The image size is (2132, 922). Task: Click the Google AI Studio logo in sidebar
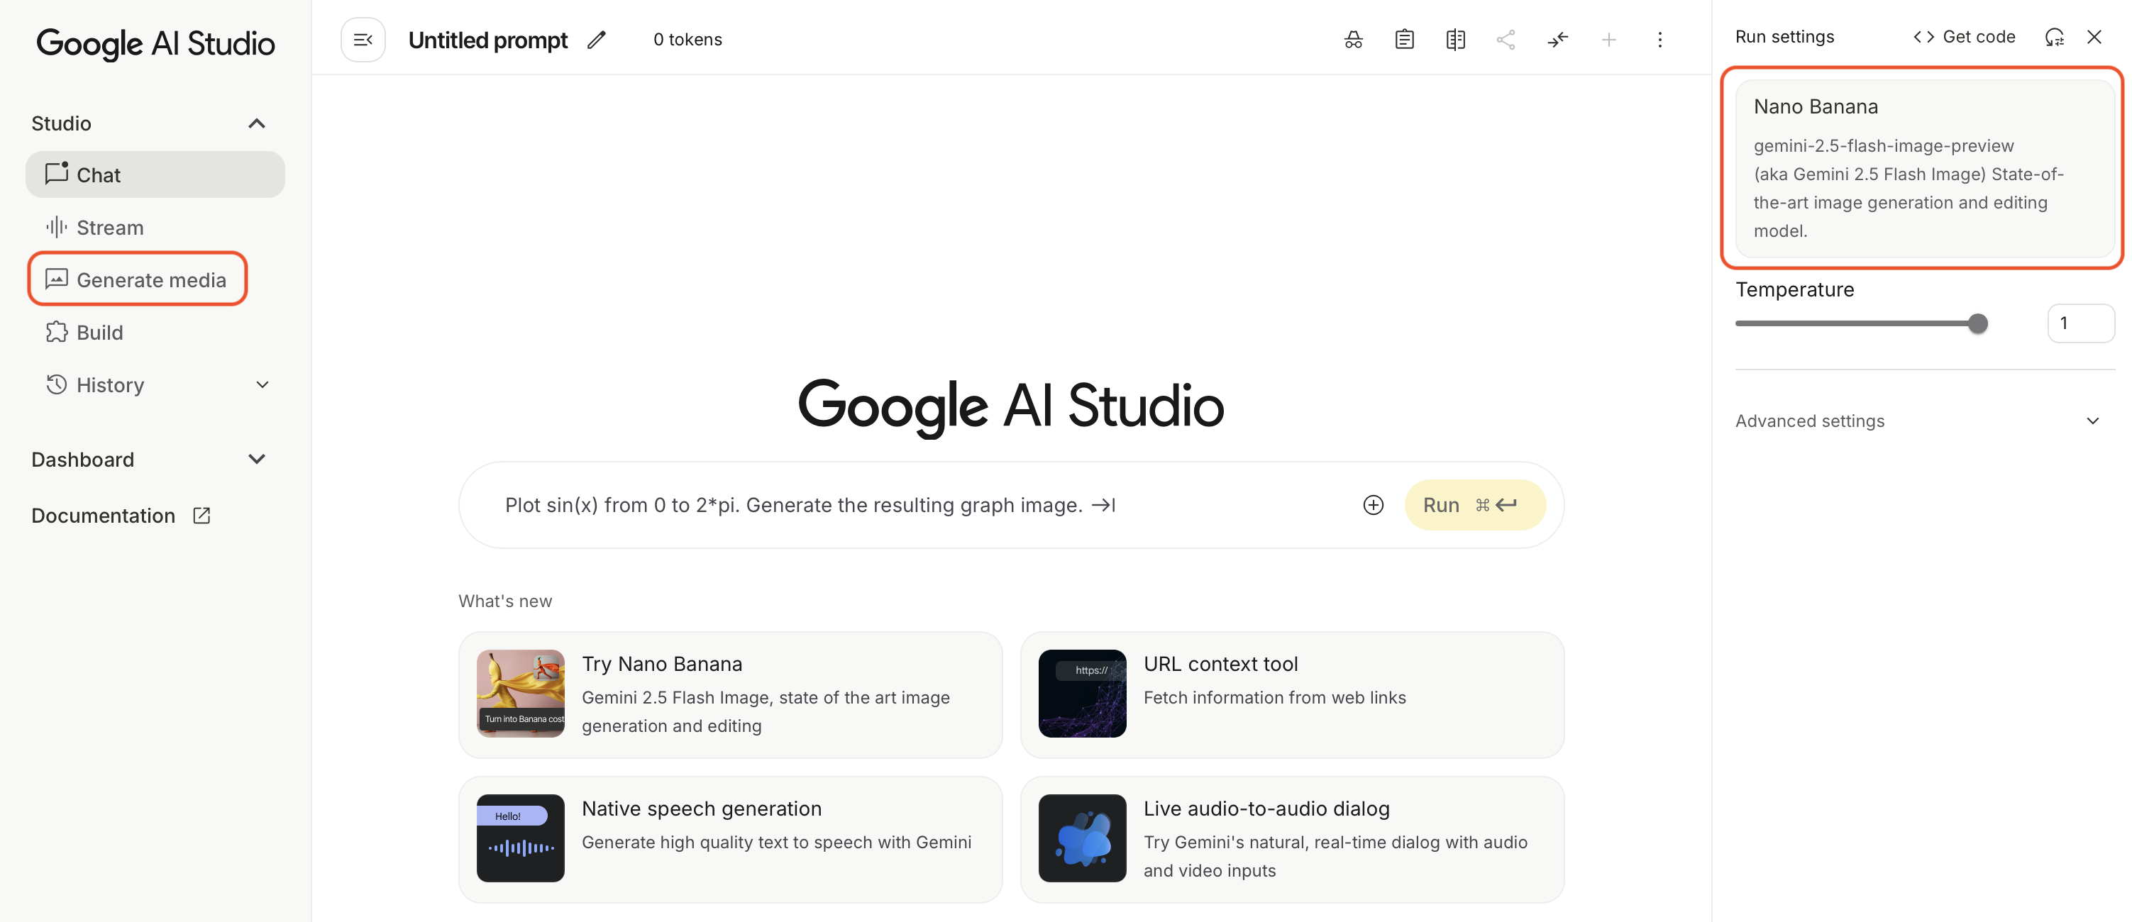(155, 43)
